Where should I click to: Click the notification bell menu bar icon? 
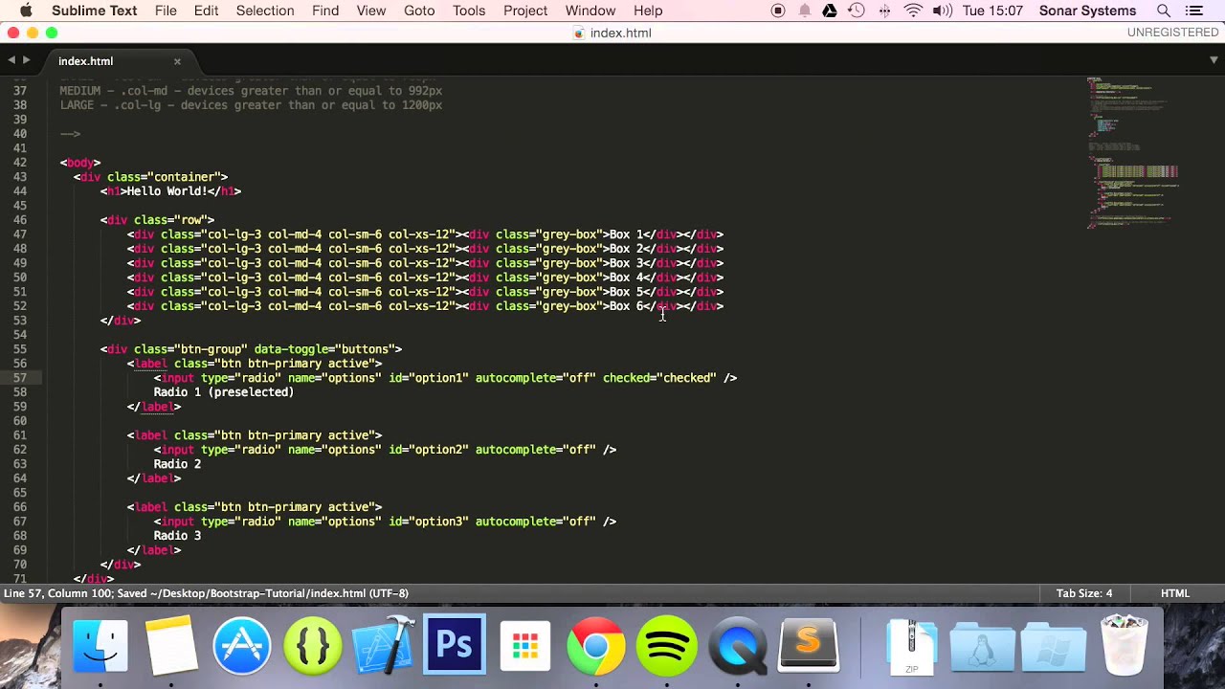coord(804,11)
